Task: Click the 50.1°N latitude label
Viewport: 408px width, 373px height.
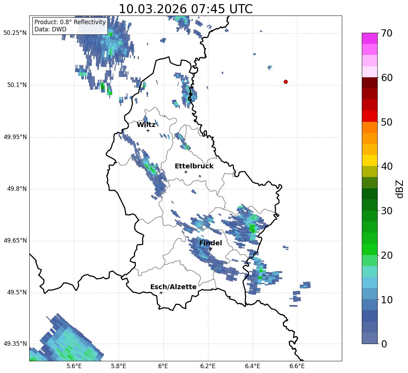Action: 17,85
